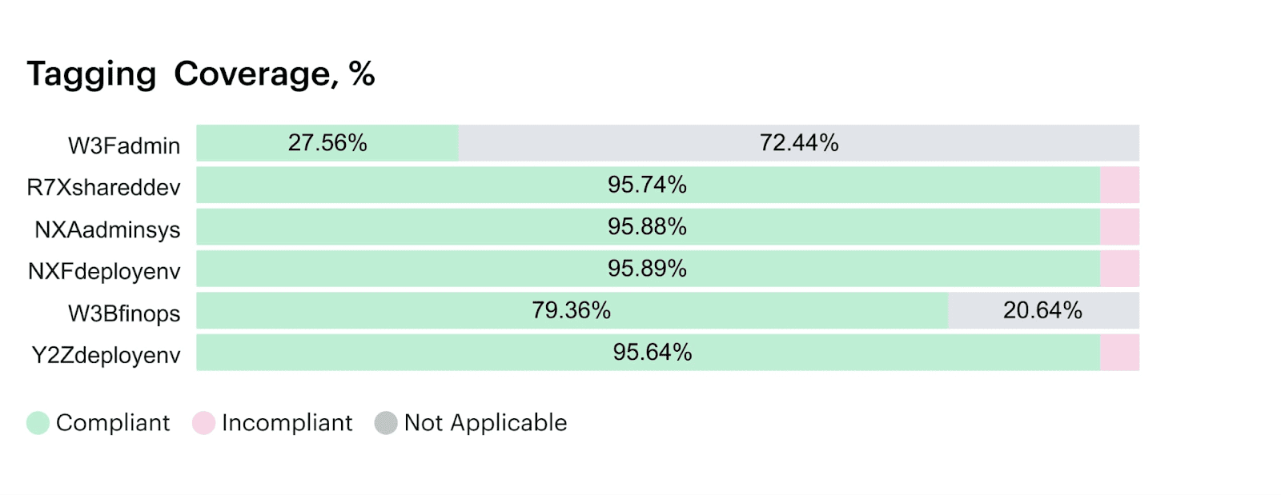Viewport: 1281px width, 495px height.
Task: Select the pink incompliant segment for Y2Zdeployenv
Action: point(1119,353)
